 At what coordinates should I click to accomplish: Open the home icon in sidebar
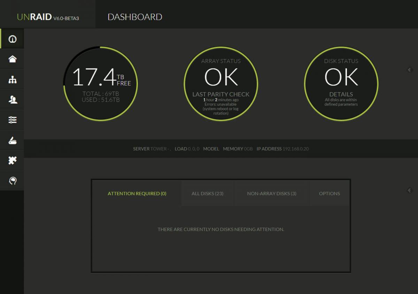[x=13, y=59]
